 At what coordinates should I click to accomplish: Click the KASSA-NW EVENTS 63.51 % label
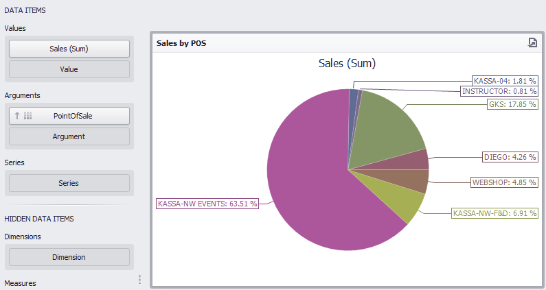point(207,204)
